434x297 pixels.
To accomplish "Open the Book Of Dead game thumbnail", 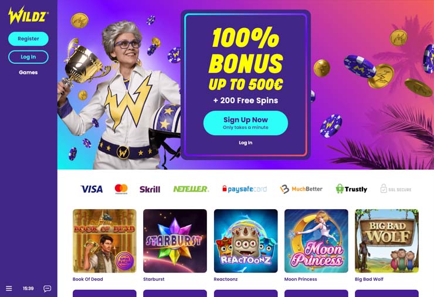I will pyautogui.click(x=104, y=241).
